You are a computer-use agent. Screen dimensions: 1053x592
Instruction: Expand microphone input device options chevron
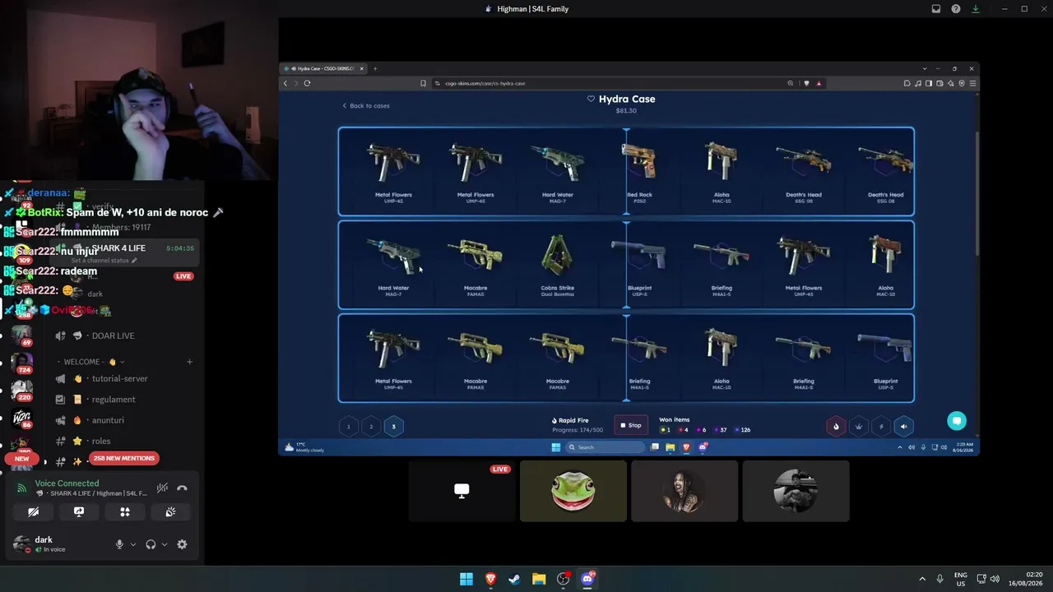coord(132,544)
